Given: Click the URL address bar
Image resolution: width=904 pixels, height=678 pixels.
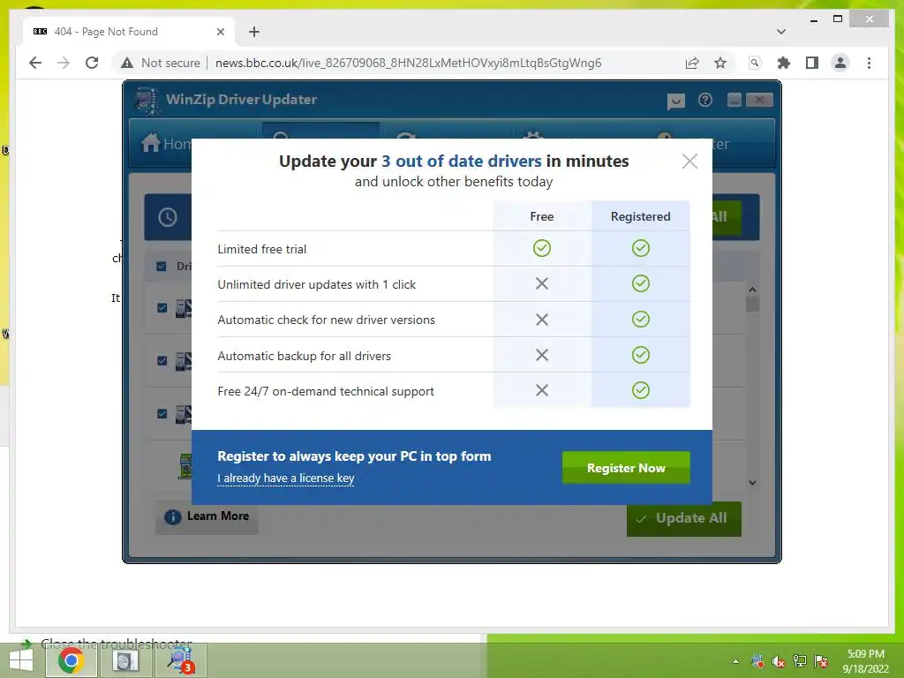Looking at the screenshot, I should [x=408, y=63].
